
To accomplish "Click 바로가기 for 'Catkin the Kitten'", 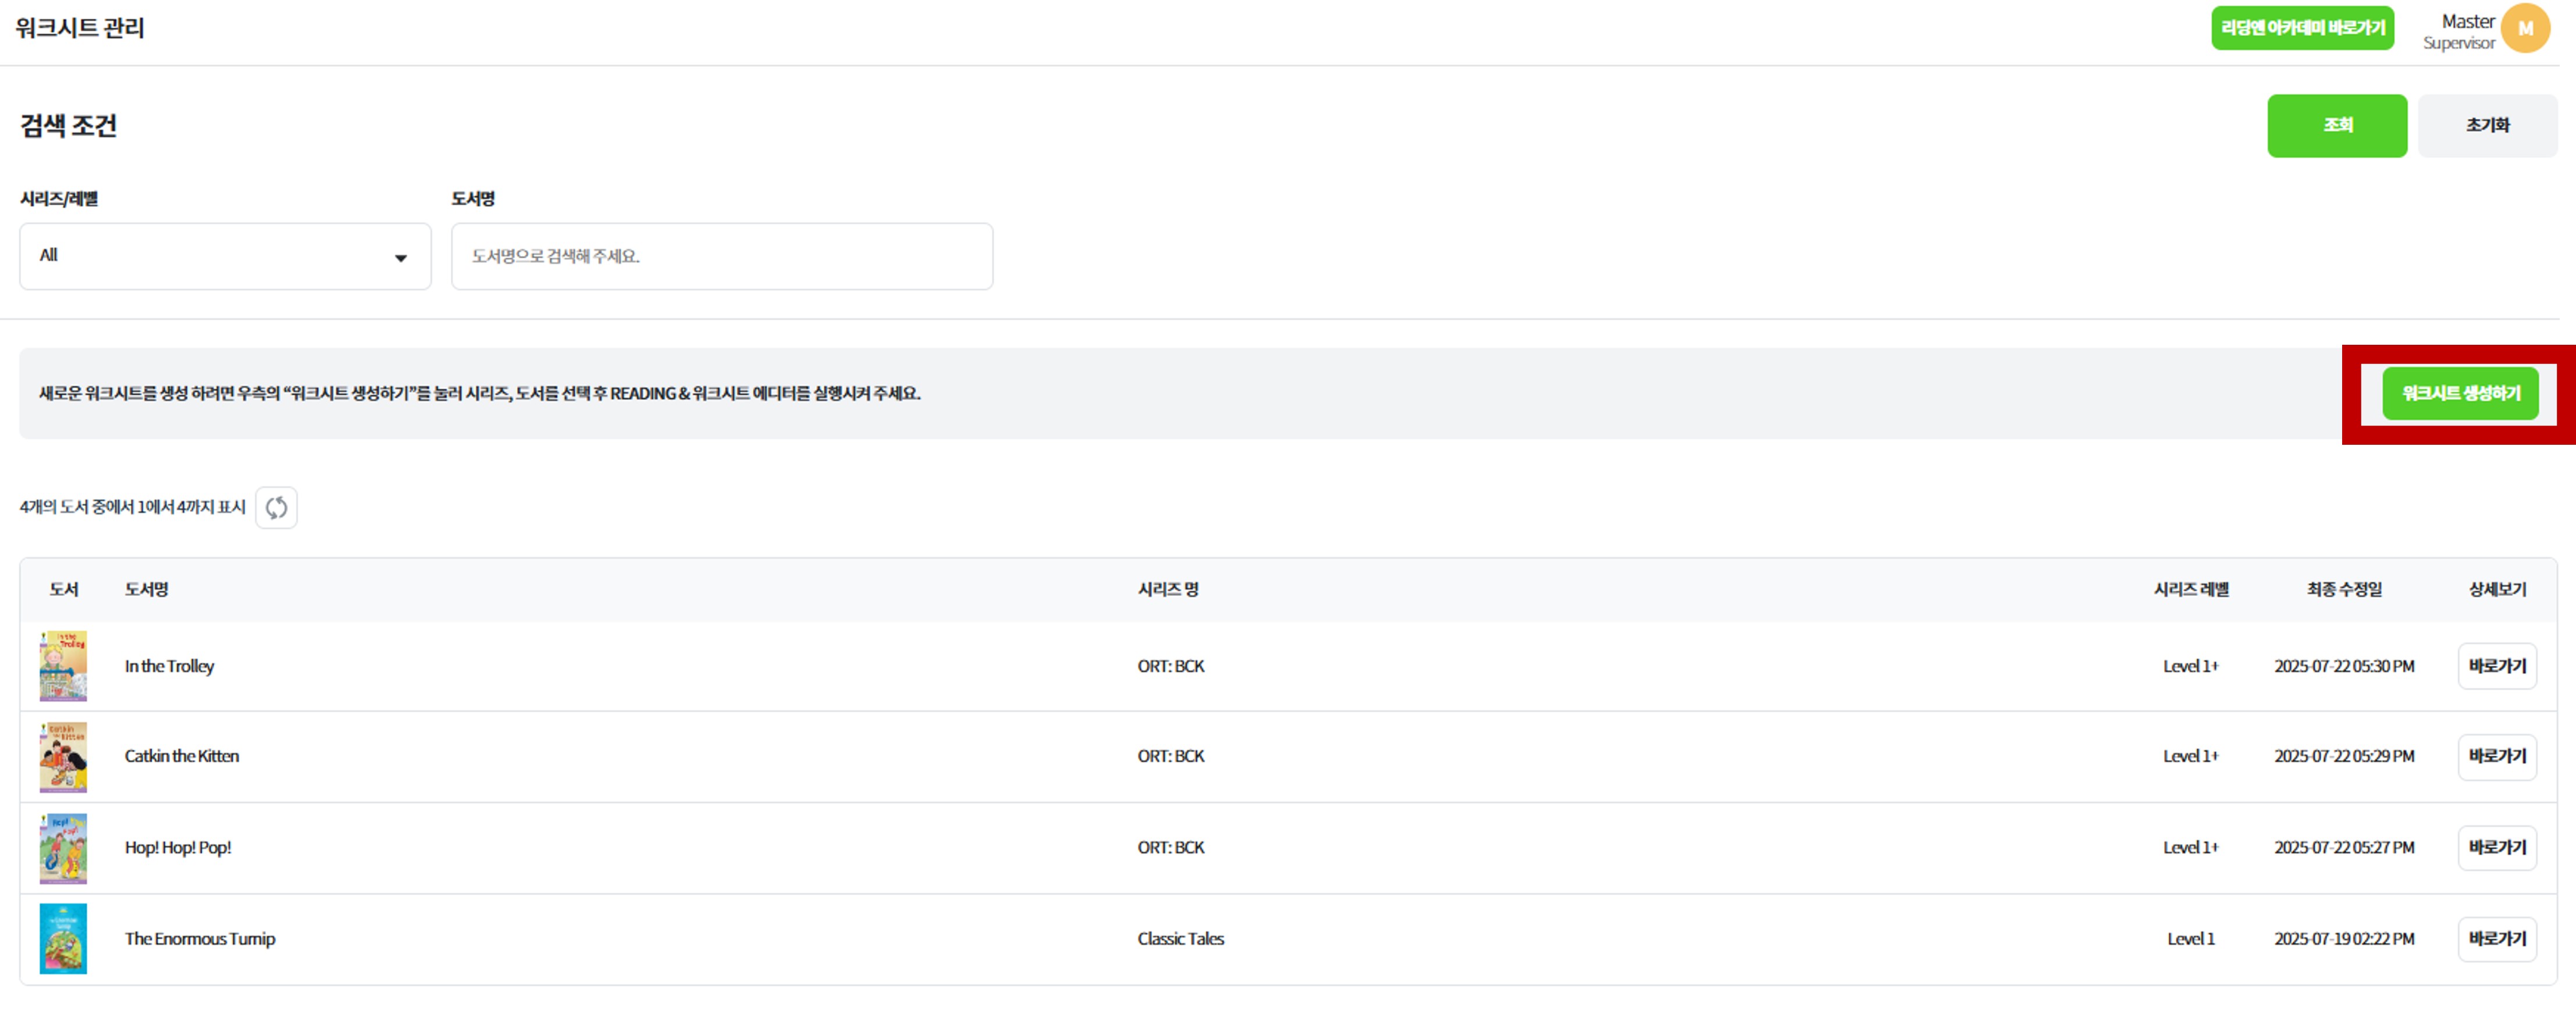I will (x=2496, y=756).
